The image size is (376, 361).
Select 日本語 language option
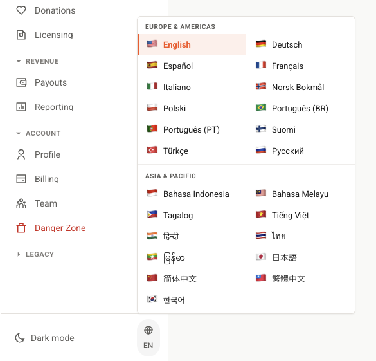click(300, 257)
